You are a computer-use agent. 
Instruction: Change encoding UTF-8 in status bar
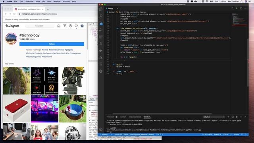225,135
